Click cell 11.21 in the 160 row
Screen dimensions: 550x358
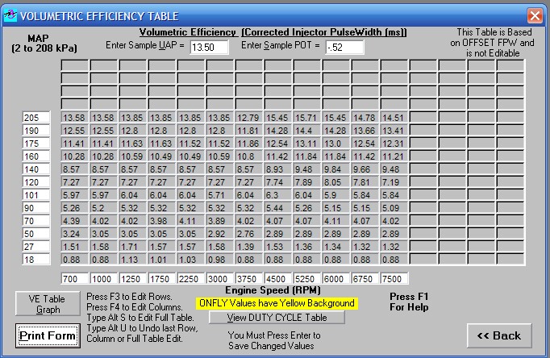tap(394, 156)
